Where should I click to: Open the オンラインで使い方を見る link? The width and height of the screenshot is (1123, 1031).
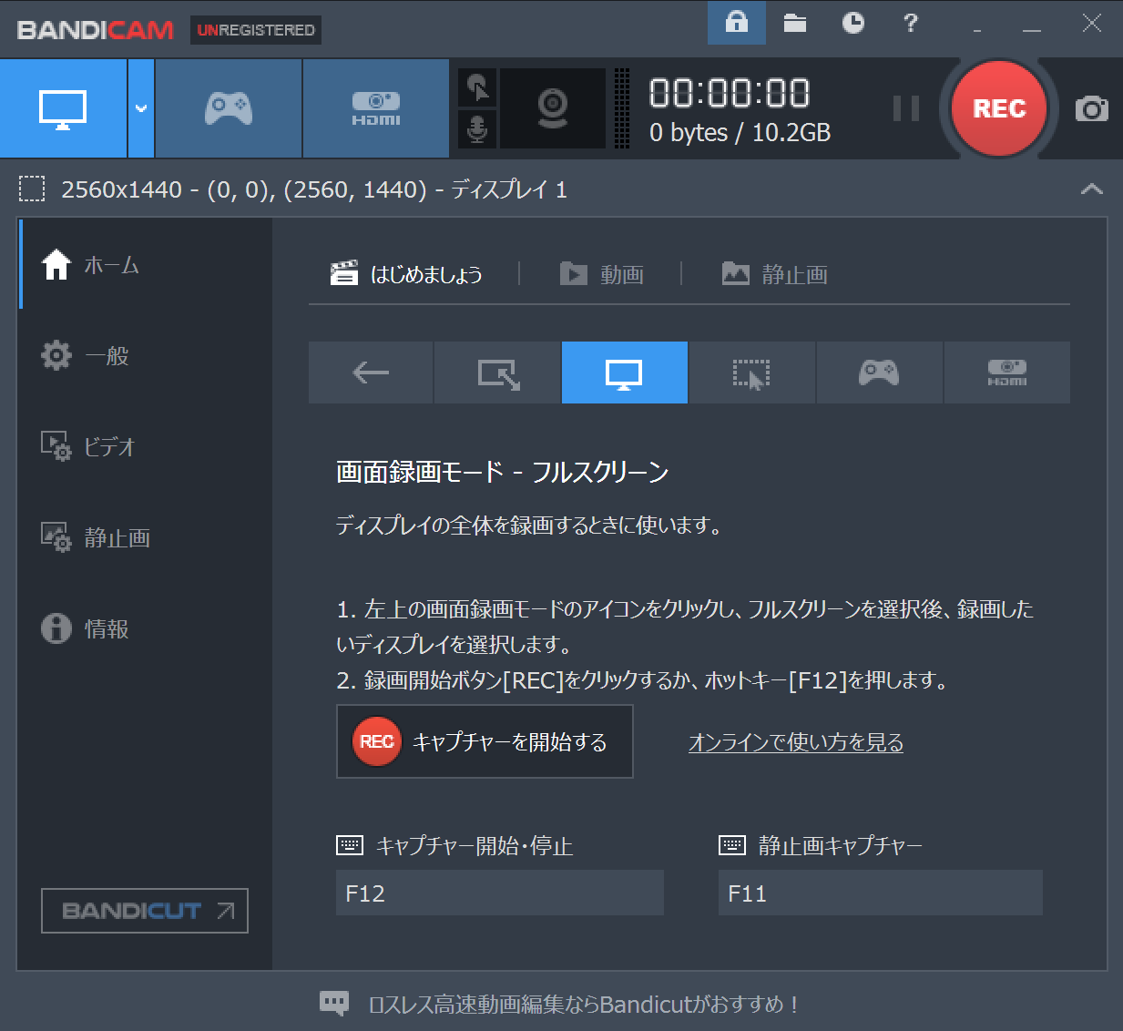tap(796, 742)
